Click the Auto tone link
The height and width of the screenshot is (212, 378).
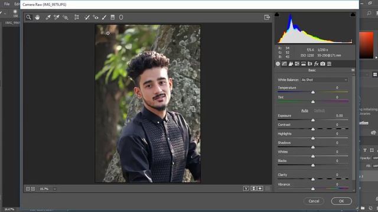point(305,111)
